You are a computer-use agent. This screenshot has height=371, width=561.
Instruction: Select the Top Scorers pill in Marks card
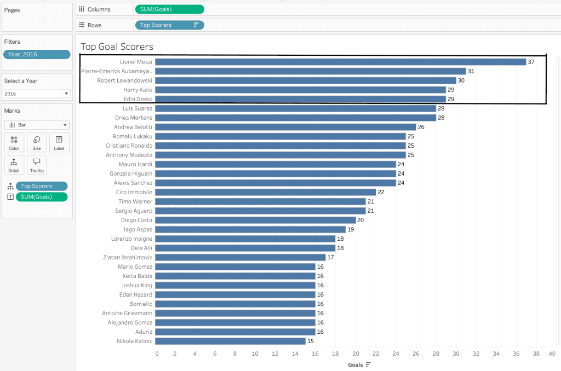coord(42,187)
